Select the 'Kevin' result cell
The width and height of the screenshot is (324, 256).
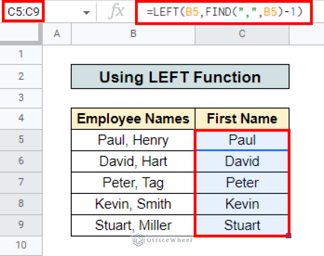click(242, 204)
